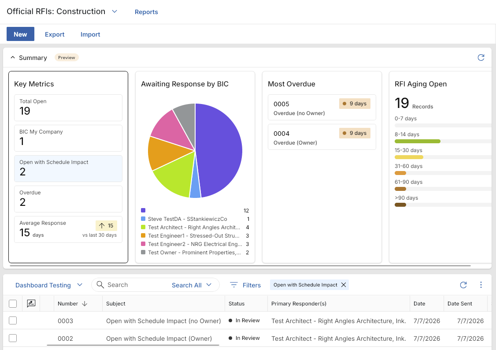
Task: Collapse the Summary section
Action: tap(13, 58)
